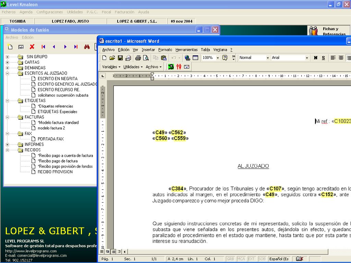Screen dimensions: 351x263
Task: Click previous record blue arrow
Action: (54, 47)
